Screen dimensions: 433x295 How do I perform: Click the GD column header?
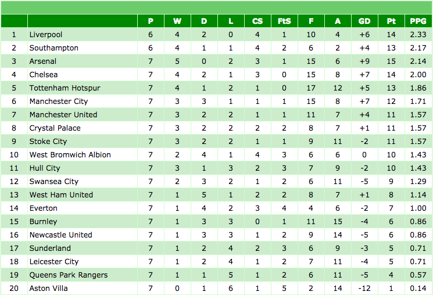pyautogui.click(x=364, y=21)
